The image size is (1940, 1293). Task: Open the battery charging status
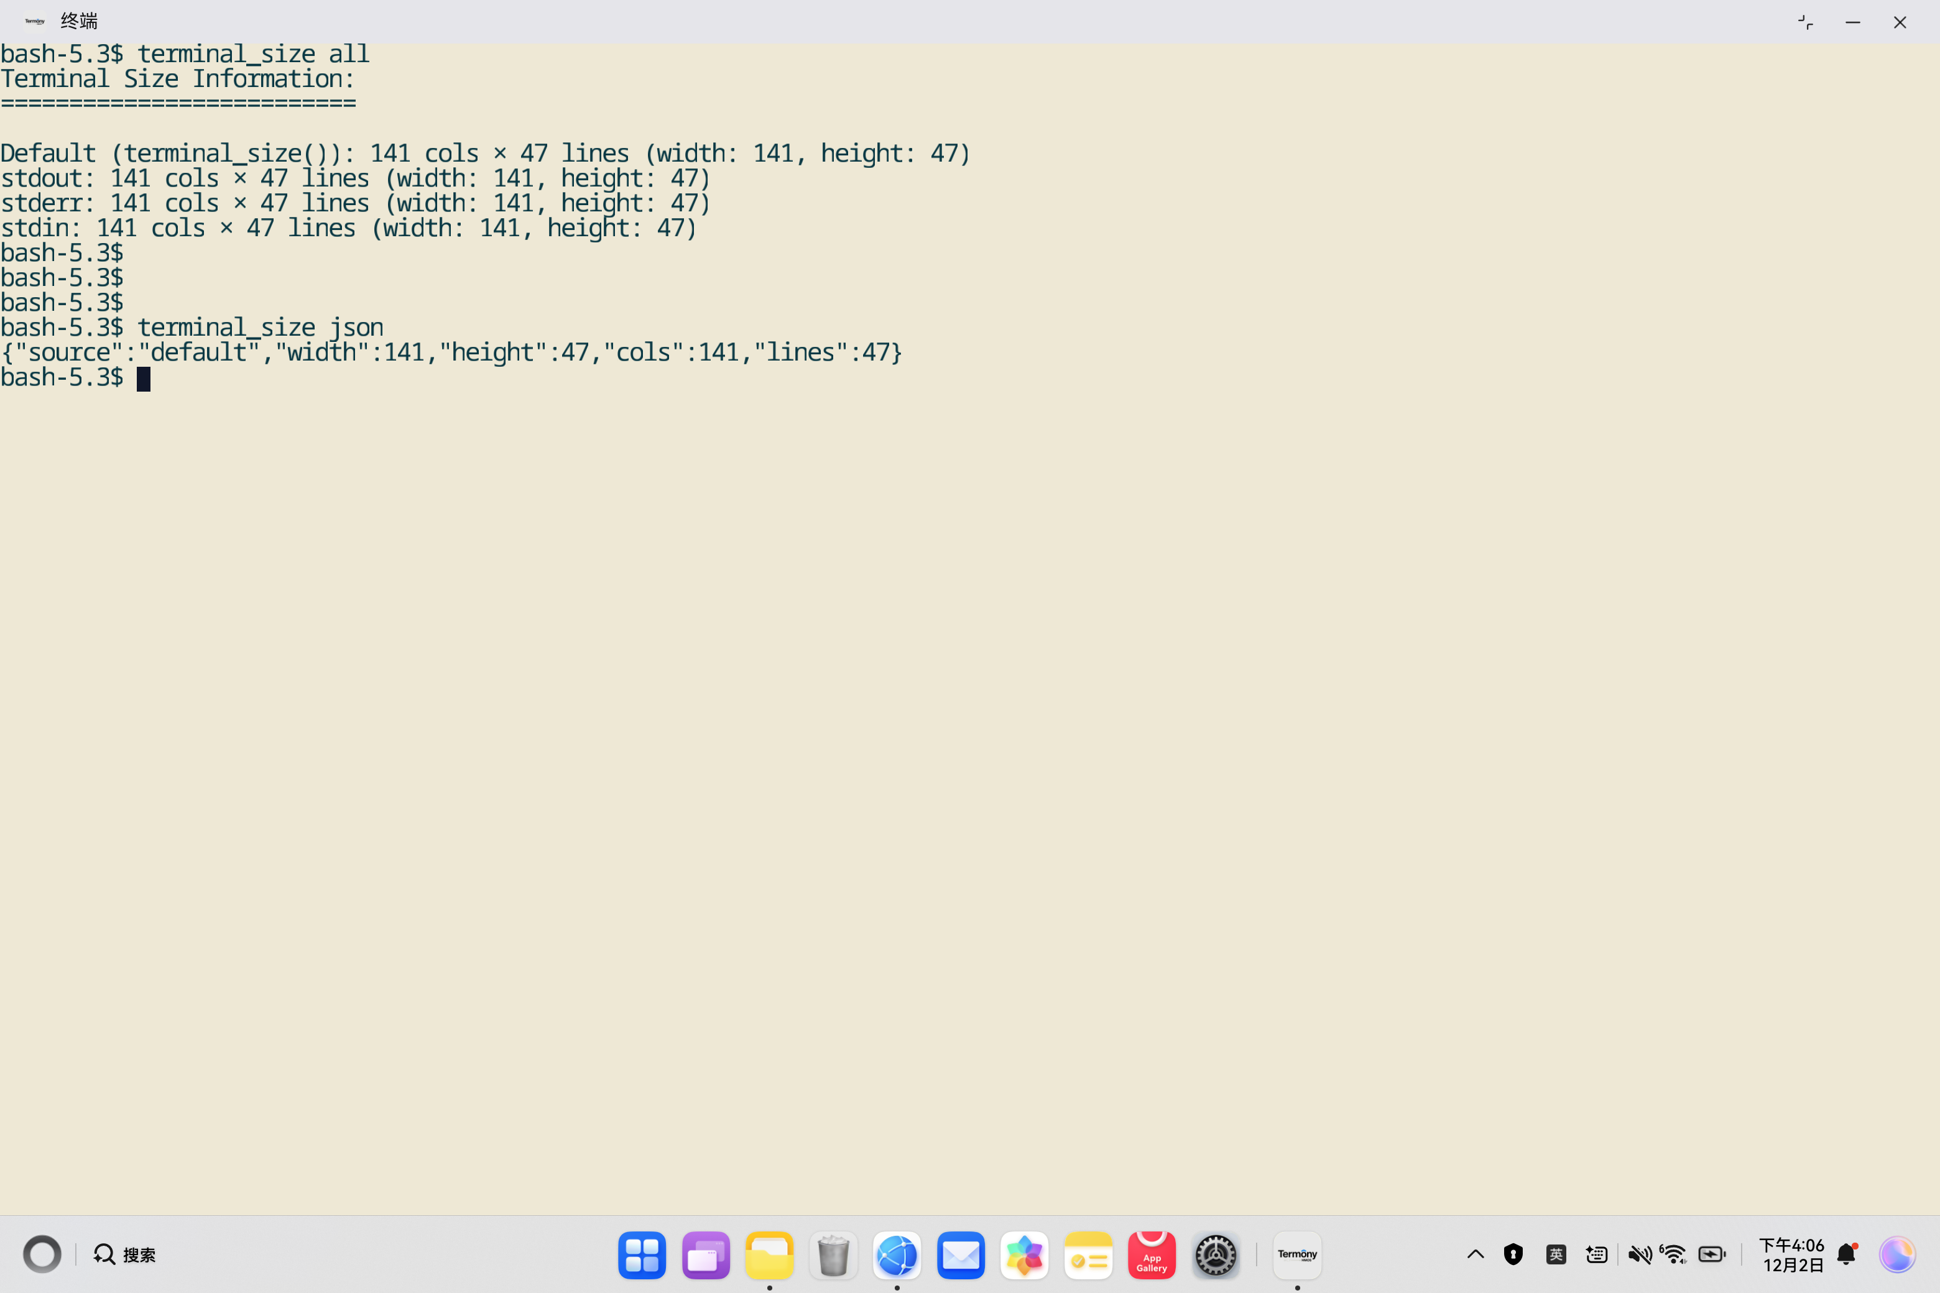(x=1712, y=1254)
